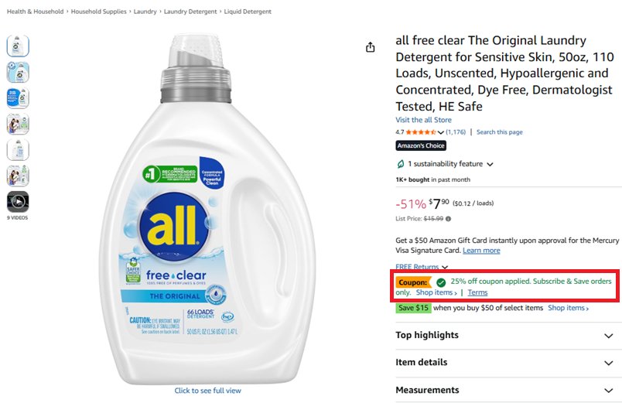Go to Laundry Detergent breadcrumb
This screenshot has width=622, height=403.
click(190, 12)
